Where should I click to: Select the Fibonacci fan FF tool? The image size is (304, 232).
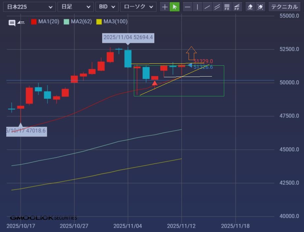pos(237,7)
